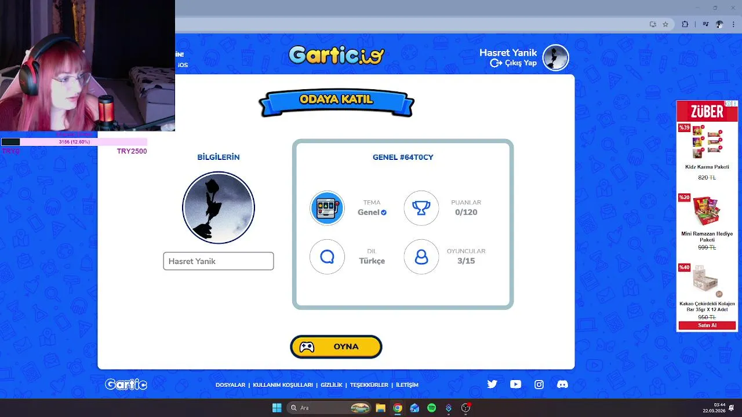Open the YouTube icon in footer
The height and width of the screenshot is (417, 742).
[515, 384]
